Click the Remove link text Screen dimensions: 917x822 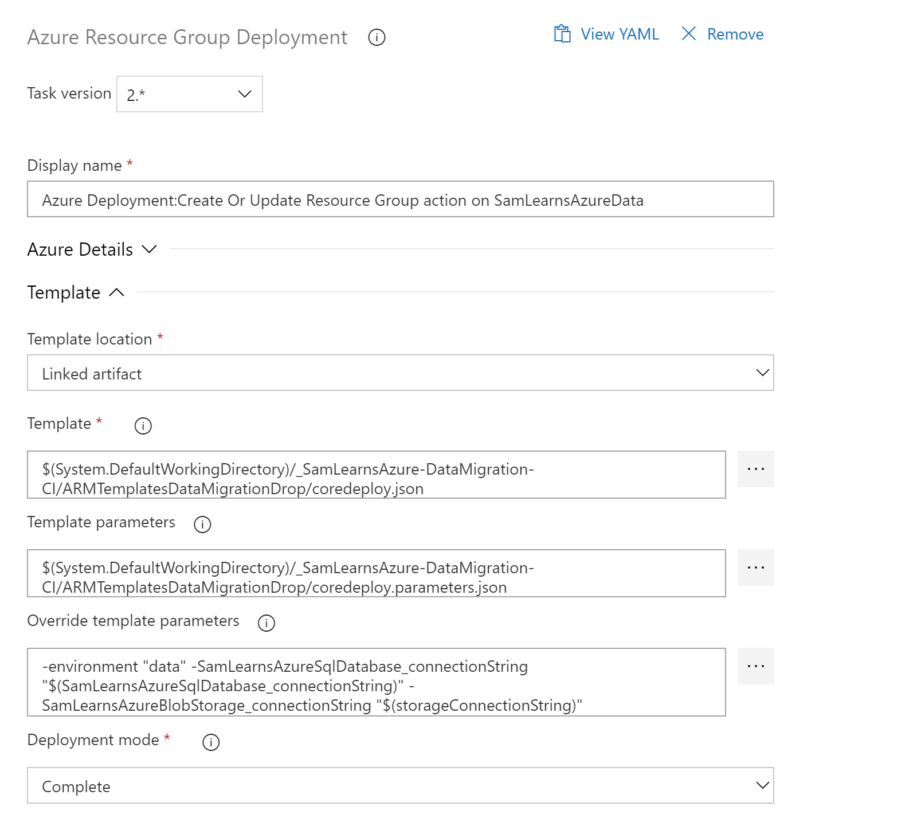[735, 34]
